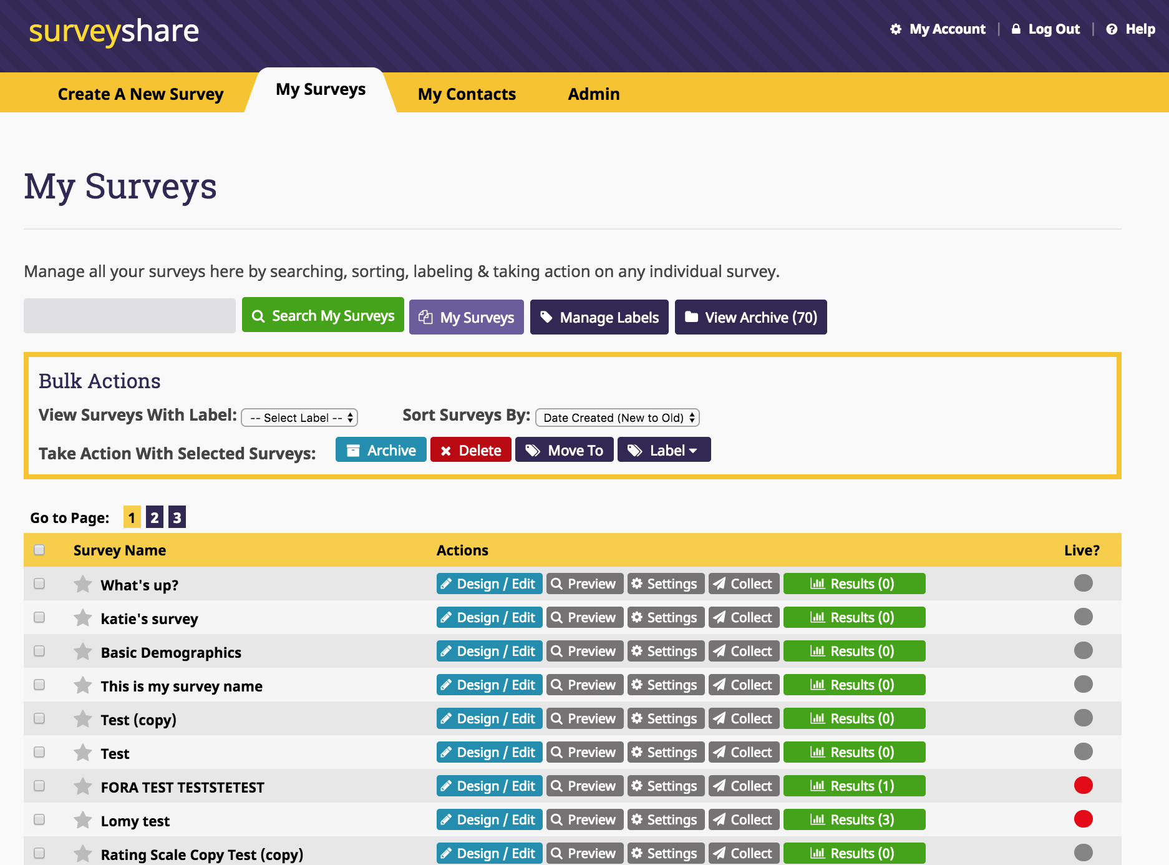Click the Log Out lock icon
1169x865 pixels.
[x=1016, y=29]
